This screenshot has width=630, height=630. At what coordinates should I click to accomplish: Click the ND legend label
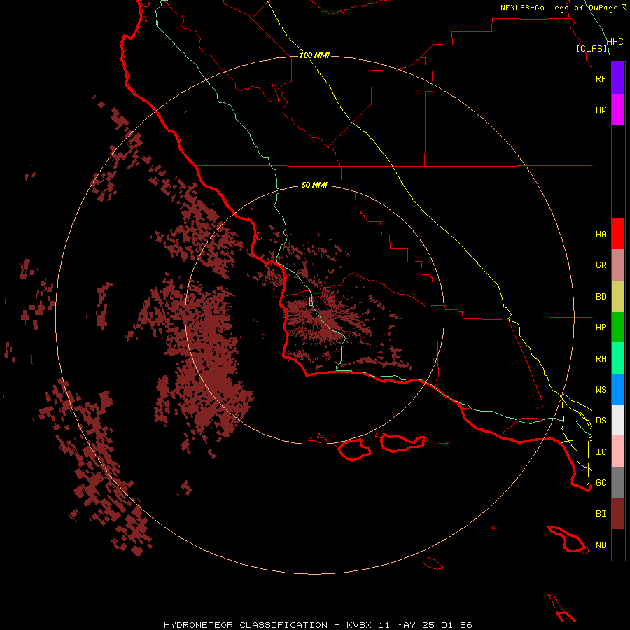point(601,545)
